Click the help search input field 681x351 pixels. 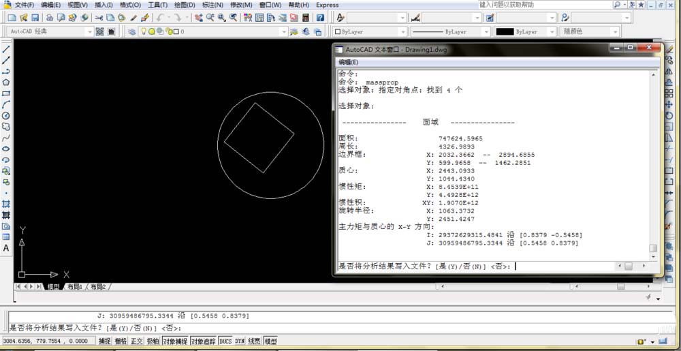pyautogui.click(x=545, y=5)
